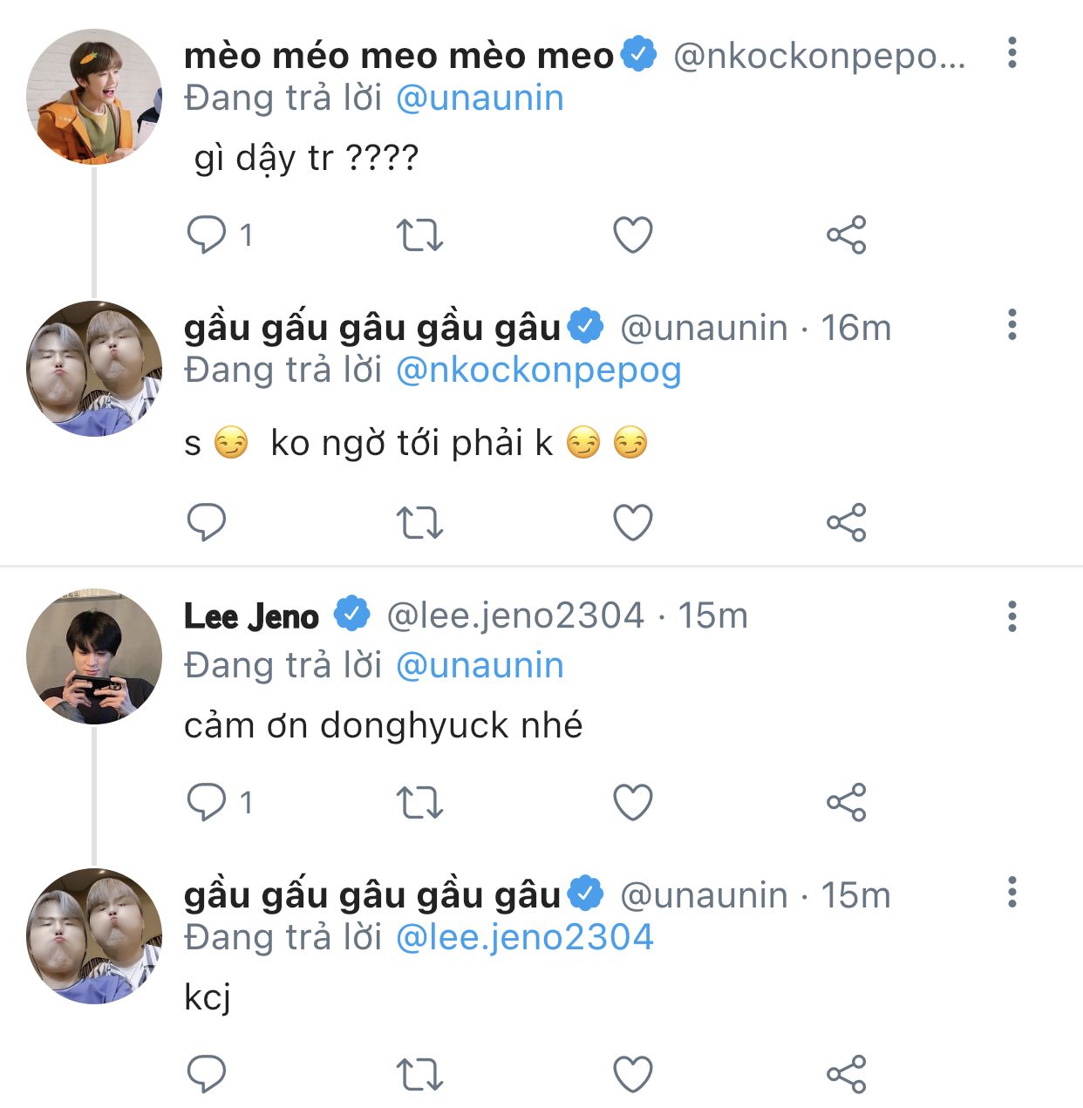The width and height of the screenshot is (1083, 1108).
Task: Open more options for Lee Jeno's tweet
Action: tap(1011, 616)
